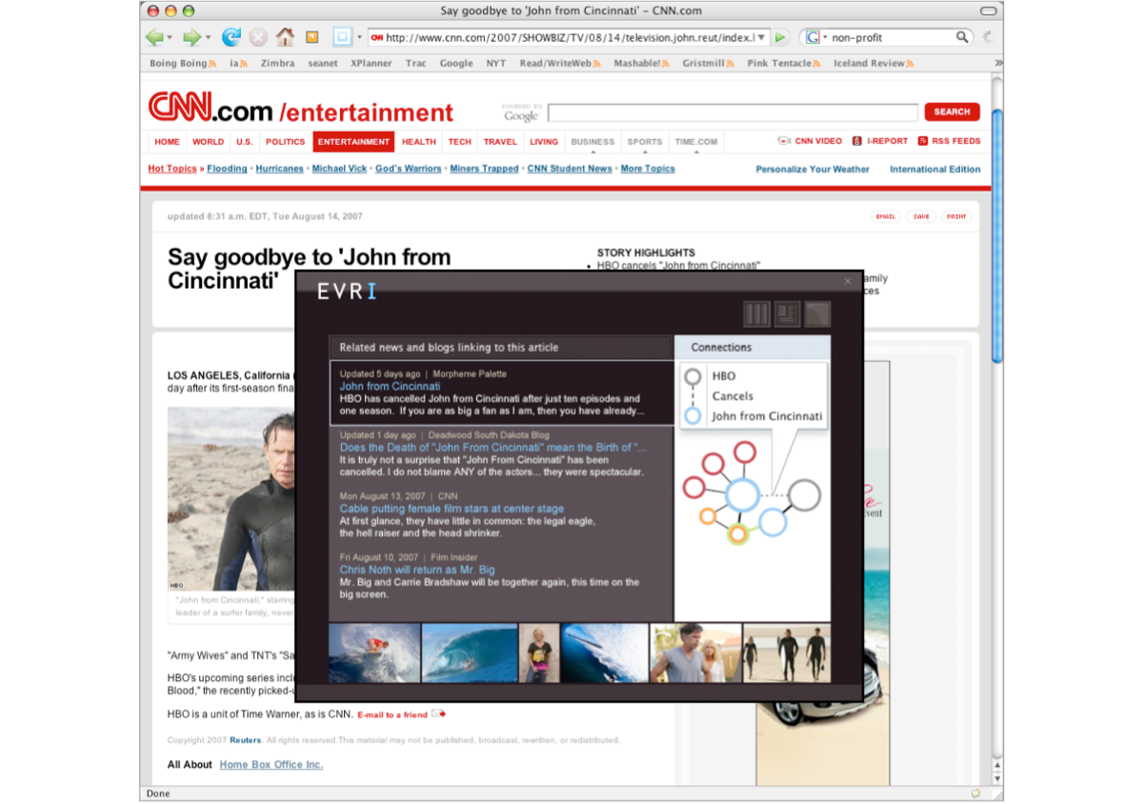Open the browser home page icon
Screen dimensions: 1143x804
pos(285,37)
